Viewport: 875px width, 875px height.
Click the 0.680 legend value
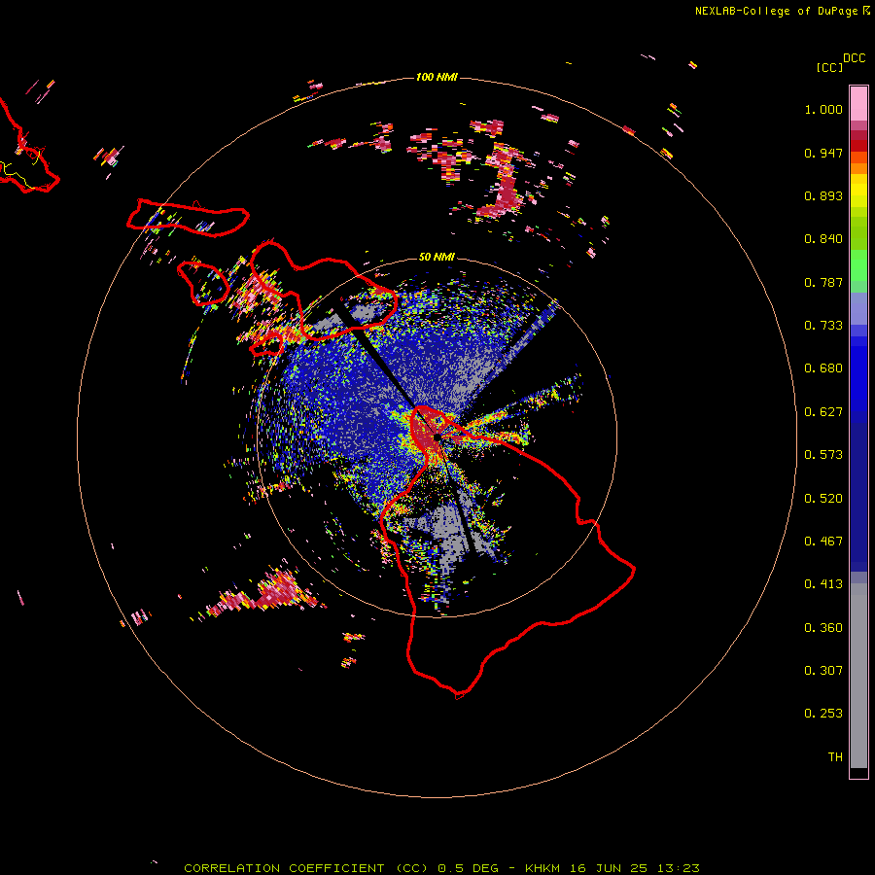[x=823, y=368]
